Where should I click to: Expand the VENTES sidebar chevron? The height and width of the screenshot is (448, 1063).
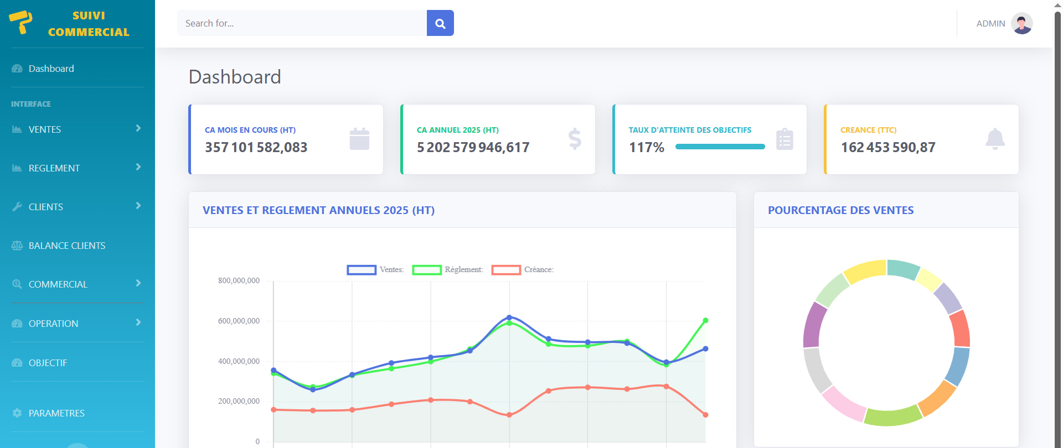pyautogui.click(x=138, y=128)
